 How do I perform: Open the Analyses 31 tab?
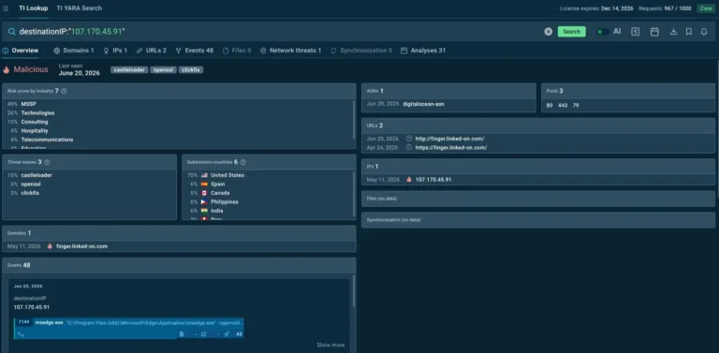(423, 51)
